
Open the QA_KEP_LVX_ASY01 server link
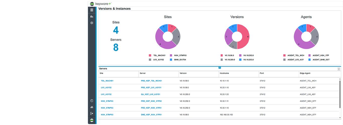point(150,94)
